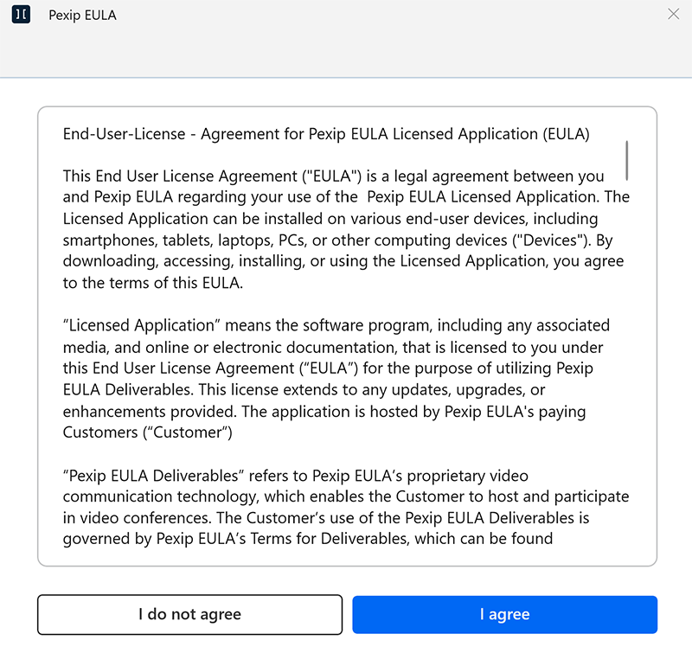The height and width of the screenshot is (653, 692).
Task: Click line starting "media, and online or electronic"
Action: (x=333, y=347)
